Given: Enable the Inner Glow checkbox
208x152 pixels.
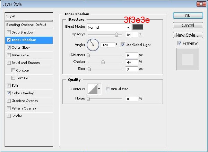Looking at the screenshot, I should click(9, 55).
